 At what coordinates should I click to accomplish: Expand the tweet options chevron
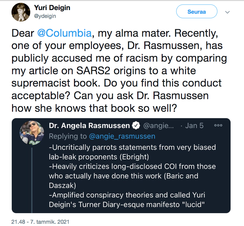[x=227, y=12]
